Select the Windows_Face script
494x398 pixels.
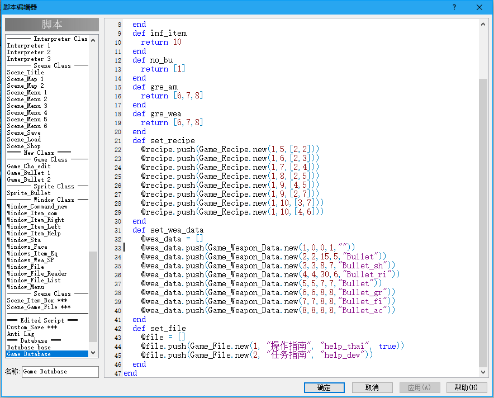[27, 247]
